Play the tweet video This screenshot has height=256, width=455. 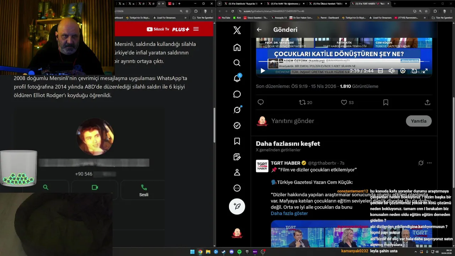click(x=263, y=71)
